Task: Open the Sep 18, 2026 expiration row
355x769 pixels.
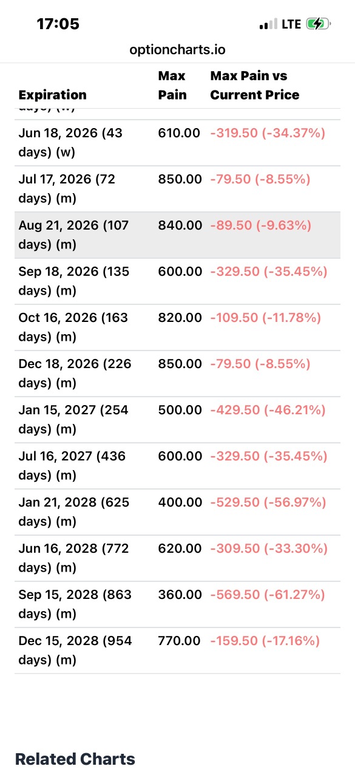Action: 177,281
